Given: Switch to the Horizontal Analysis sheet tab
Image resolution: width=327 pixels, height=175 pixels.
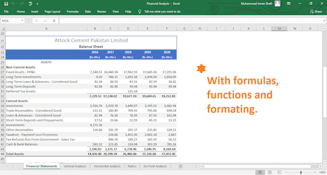Looking at the screenshot, I should (107, 166).
